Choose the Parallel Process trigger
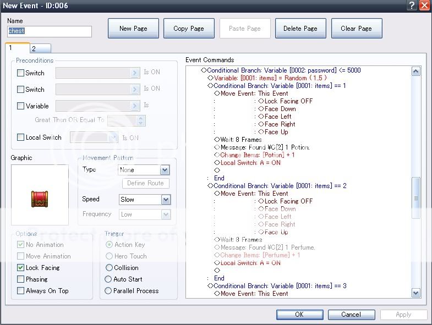The image size is (432, 325). click(108, 291)
